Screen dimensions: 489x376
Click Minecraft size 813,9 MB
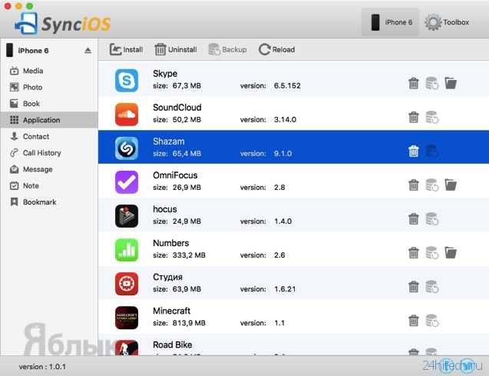pos(179,323)
